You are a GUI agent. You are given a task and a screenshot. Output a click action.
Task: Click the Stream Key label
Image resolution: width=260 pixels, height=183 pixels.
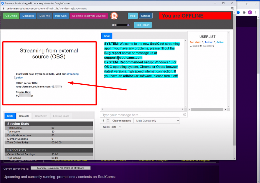point(23,92)
